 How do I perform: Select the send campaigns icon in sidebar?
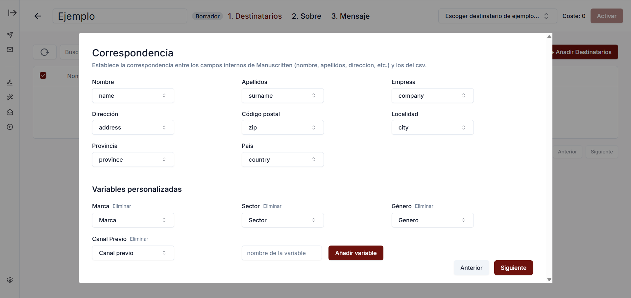(x=10, y=35)
